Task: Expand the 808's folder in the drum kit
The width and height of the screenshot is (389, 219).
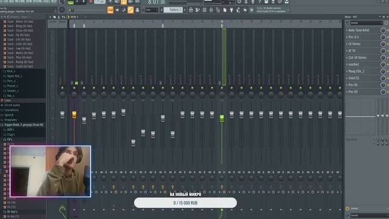Action: (10, 130)
